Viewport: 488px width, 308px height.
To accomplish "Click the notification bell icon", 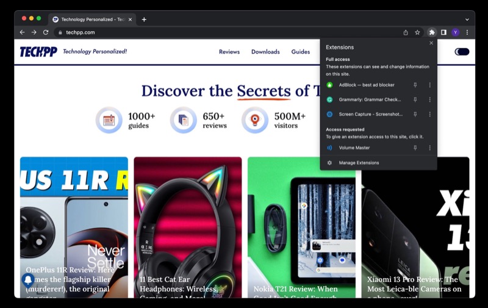I will tap(28, 280).
